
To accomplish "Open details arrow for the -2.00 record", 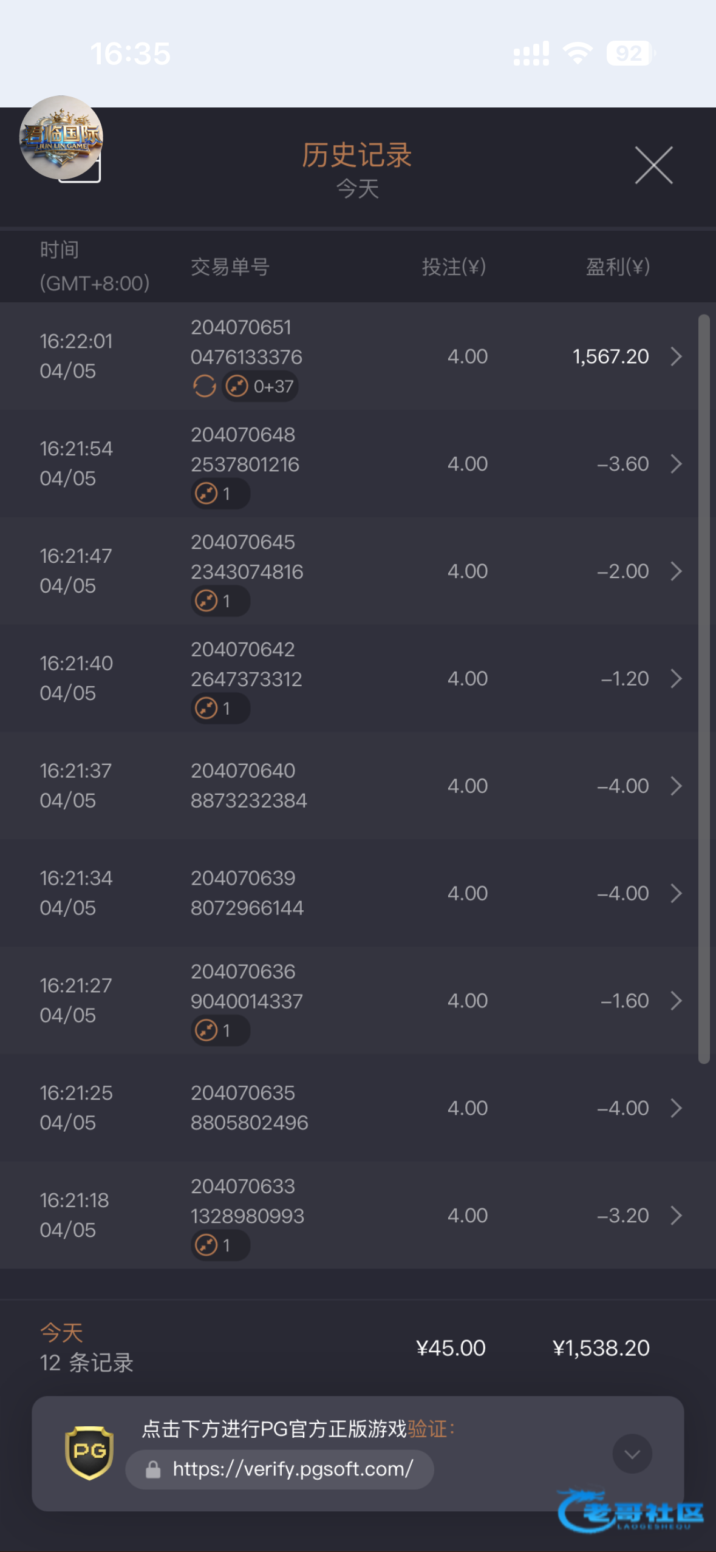I will pyautogui.click(x=676, y=571).
